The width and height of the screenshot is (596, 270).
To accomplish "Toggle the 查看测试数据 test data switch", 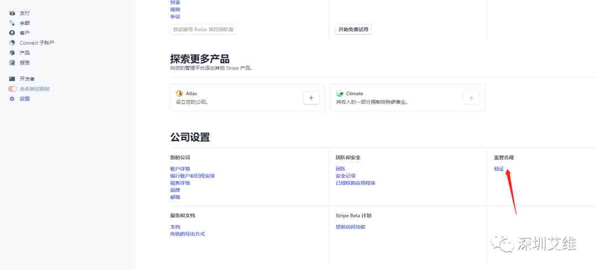I will pos(13,89).
